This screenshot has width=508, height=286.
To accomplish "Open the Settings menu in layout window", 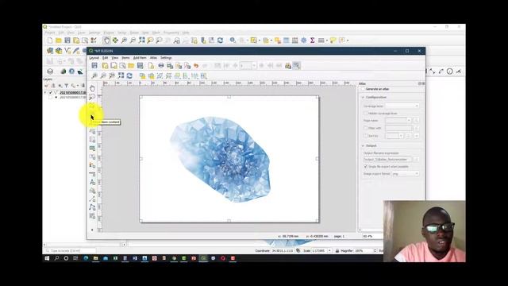I will [166, 58].
